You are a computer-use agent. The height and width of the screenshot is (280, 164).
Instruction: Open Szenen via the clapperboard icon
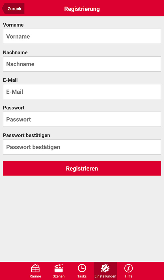[59, 268]
